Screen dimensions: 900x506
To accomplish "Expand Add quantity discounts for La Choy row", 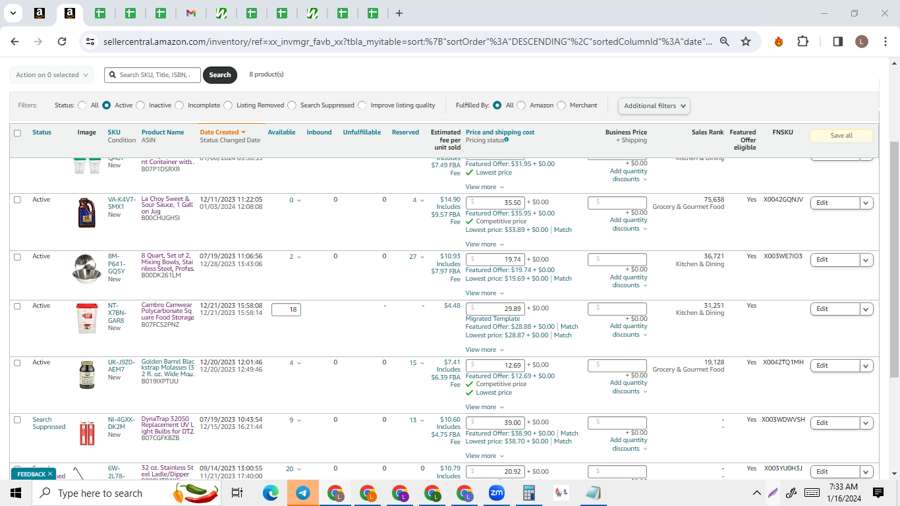I will pos(629,224).
